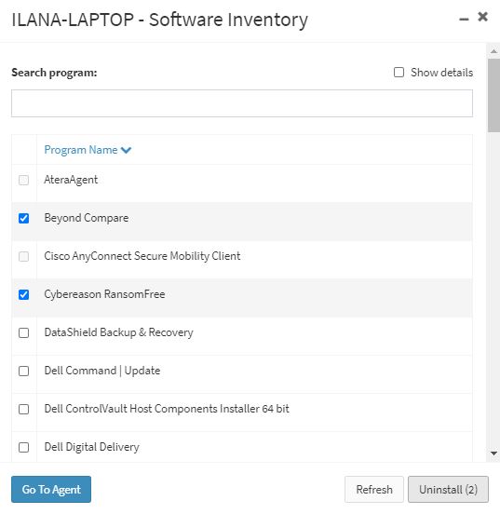This screenshot has width=500, height=514.
Task: Check the Dell Digital Delivery checkbox
Action: click(23, 448)
